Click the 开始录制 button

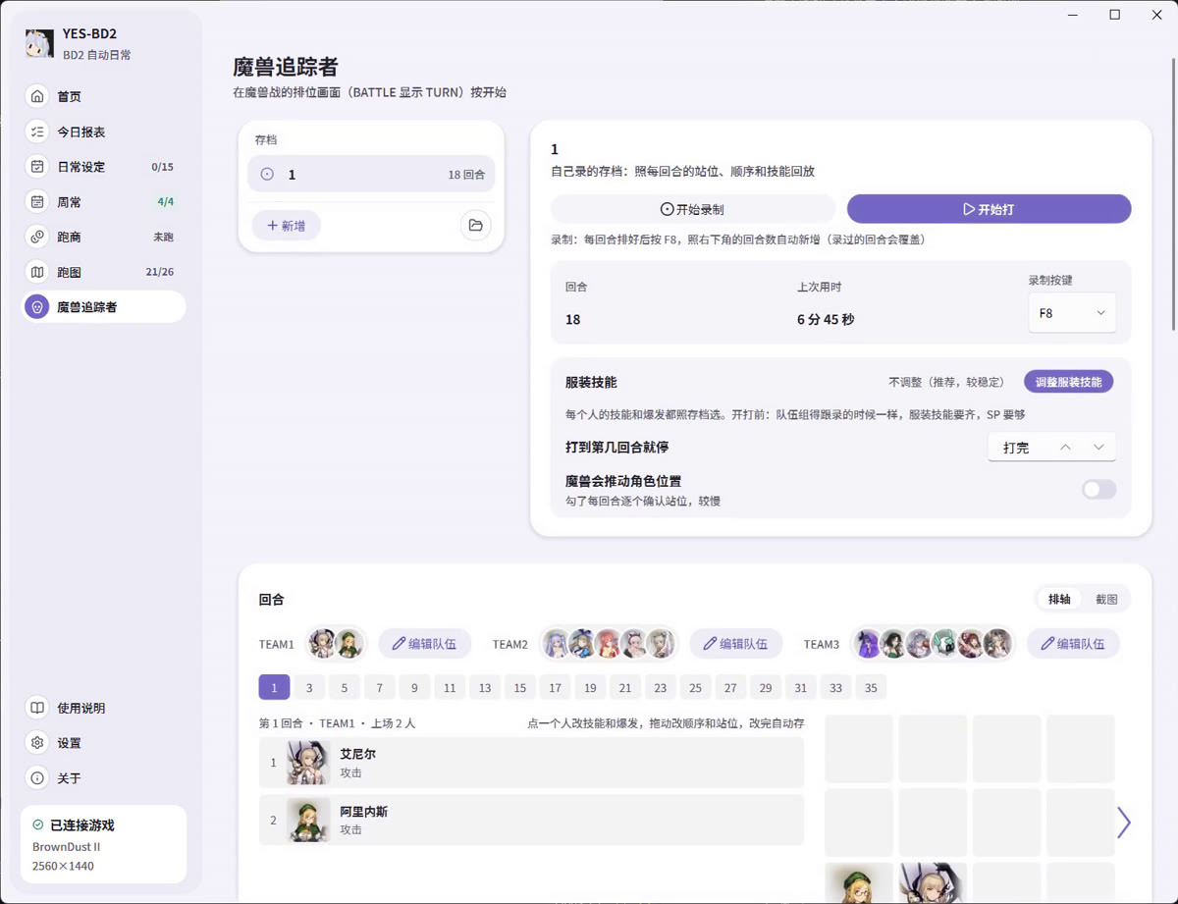coord(693,209)
